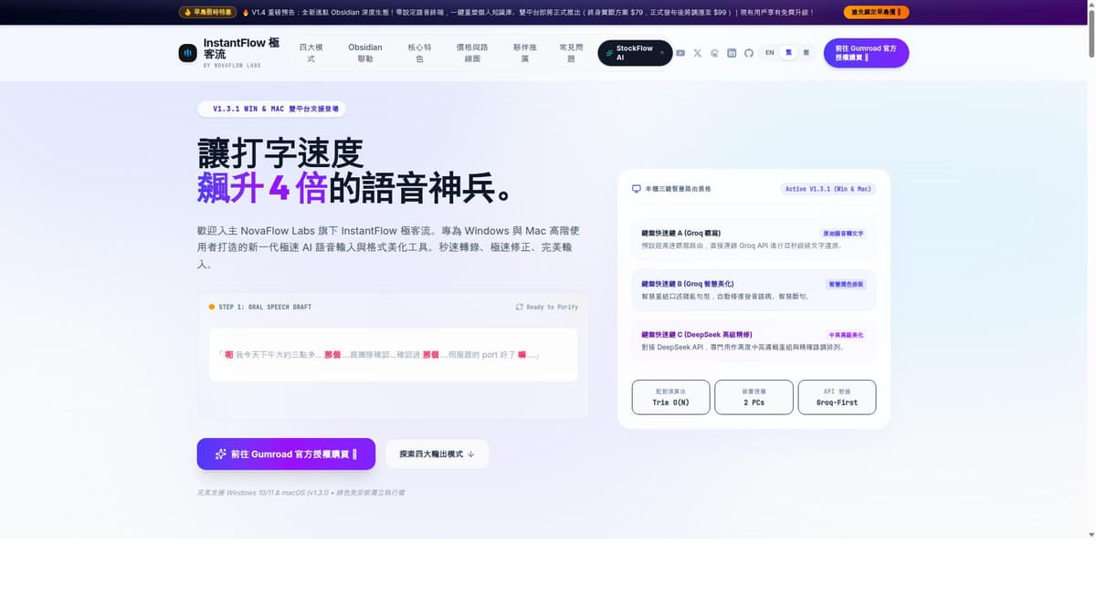Select 鍵盤快速鍵 B (Groq 智慧美化) card
The height and width of the screenshot is (616, 1096).
point(753,290)
